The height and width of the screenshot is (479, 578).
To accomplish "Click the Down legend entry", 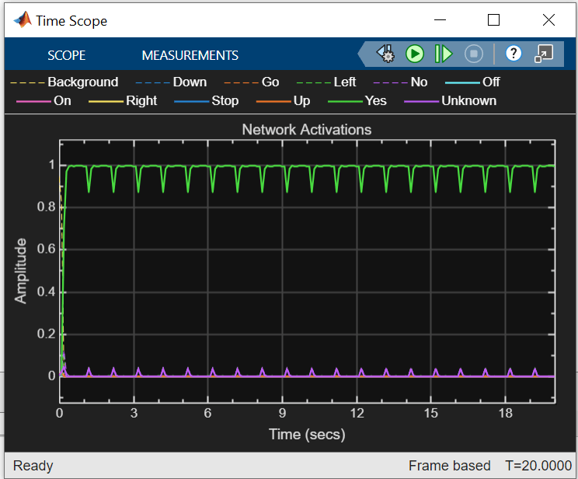I will tap(189, 82).
